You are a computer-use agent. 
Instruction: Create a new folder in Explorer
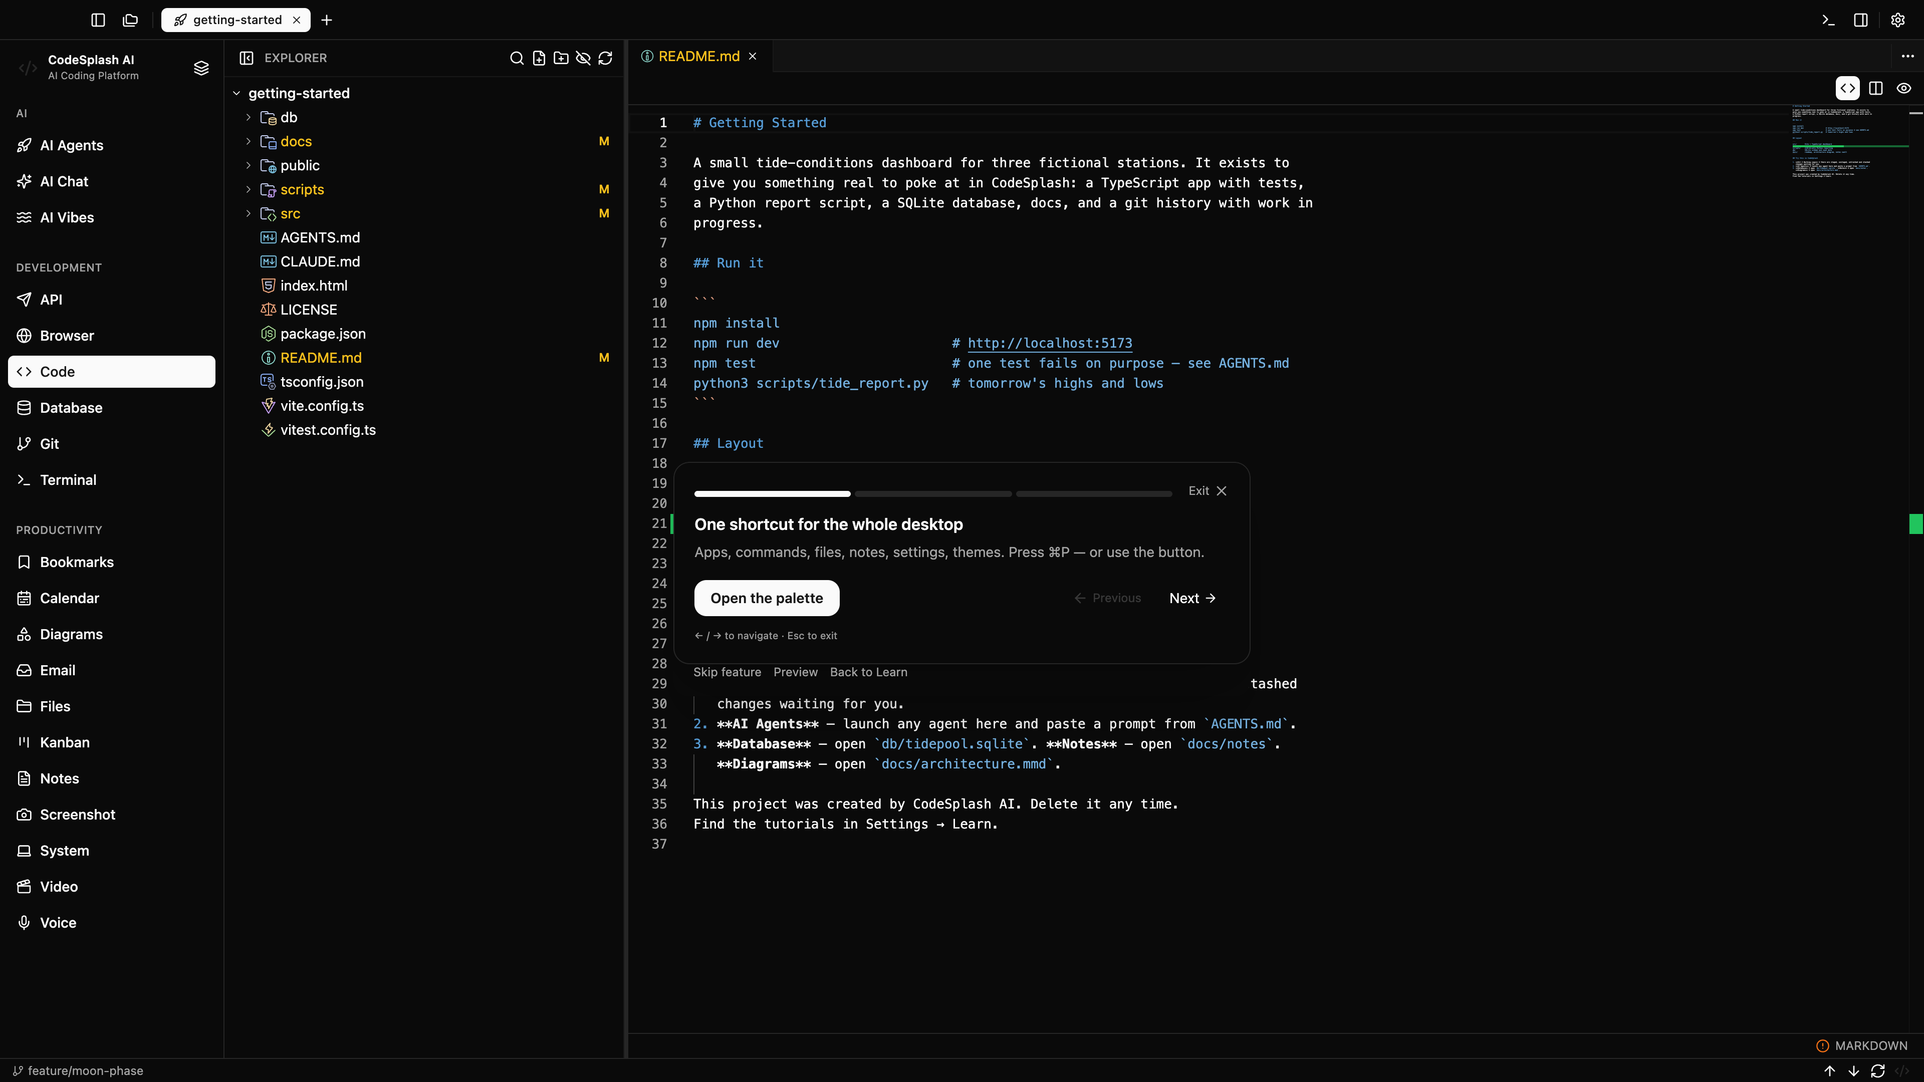click(x=561, y=58)
